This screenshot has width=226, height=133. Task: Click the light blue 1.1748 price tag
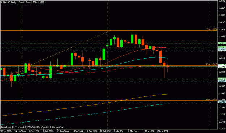[x=222, y=102]
